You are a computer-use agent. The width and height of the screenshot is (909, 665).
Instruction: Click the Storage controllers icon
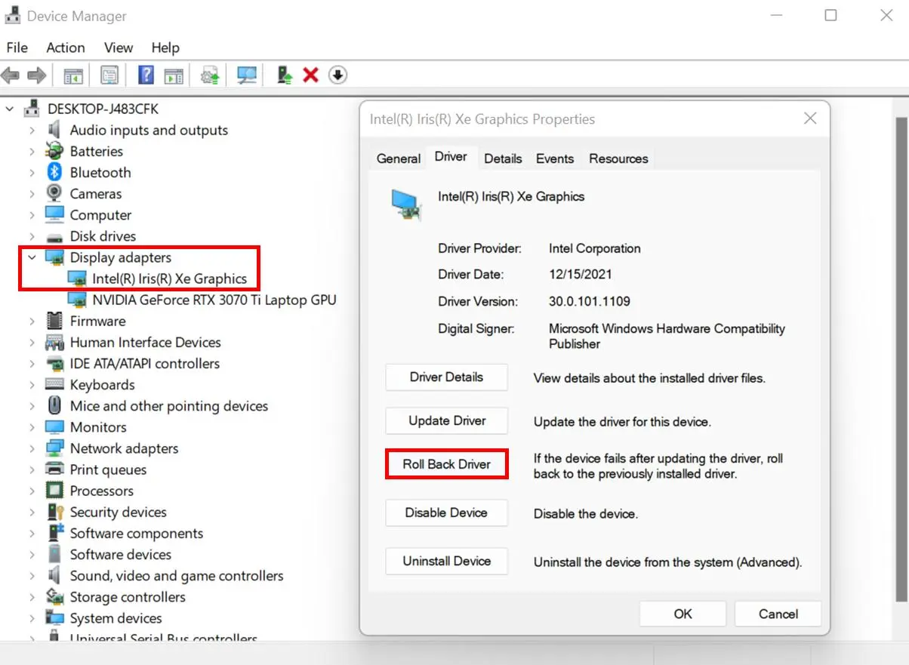pos(54,597)
